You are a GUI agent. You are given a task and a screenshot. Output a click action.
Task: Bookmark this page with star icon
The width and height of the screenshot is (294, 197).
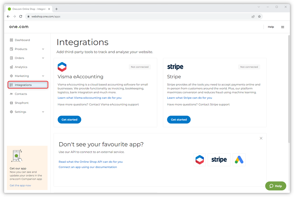pyautogui.click(x=259, y=17)
